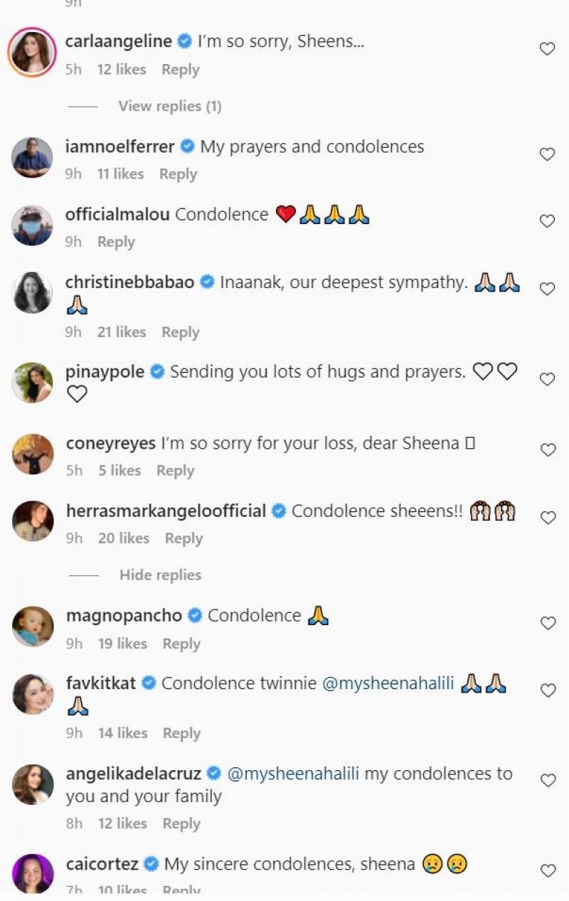Heart officialmalou's Condolence comment
Viewport: 569px width, 901px height.
pos(546,222)
